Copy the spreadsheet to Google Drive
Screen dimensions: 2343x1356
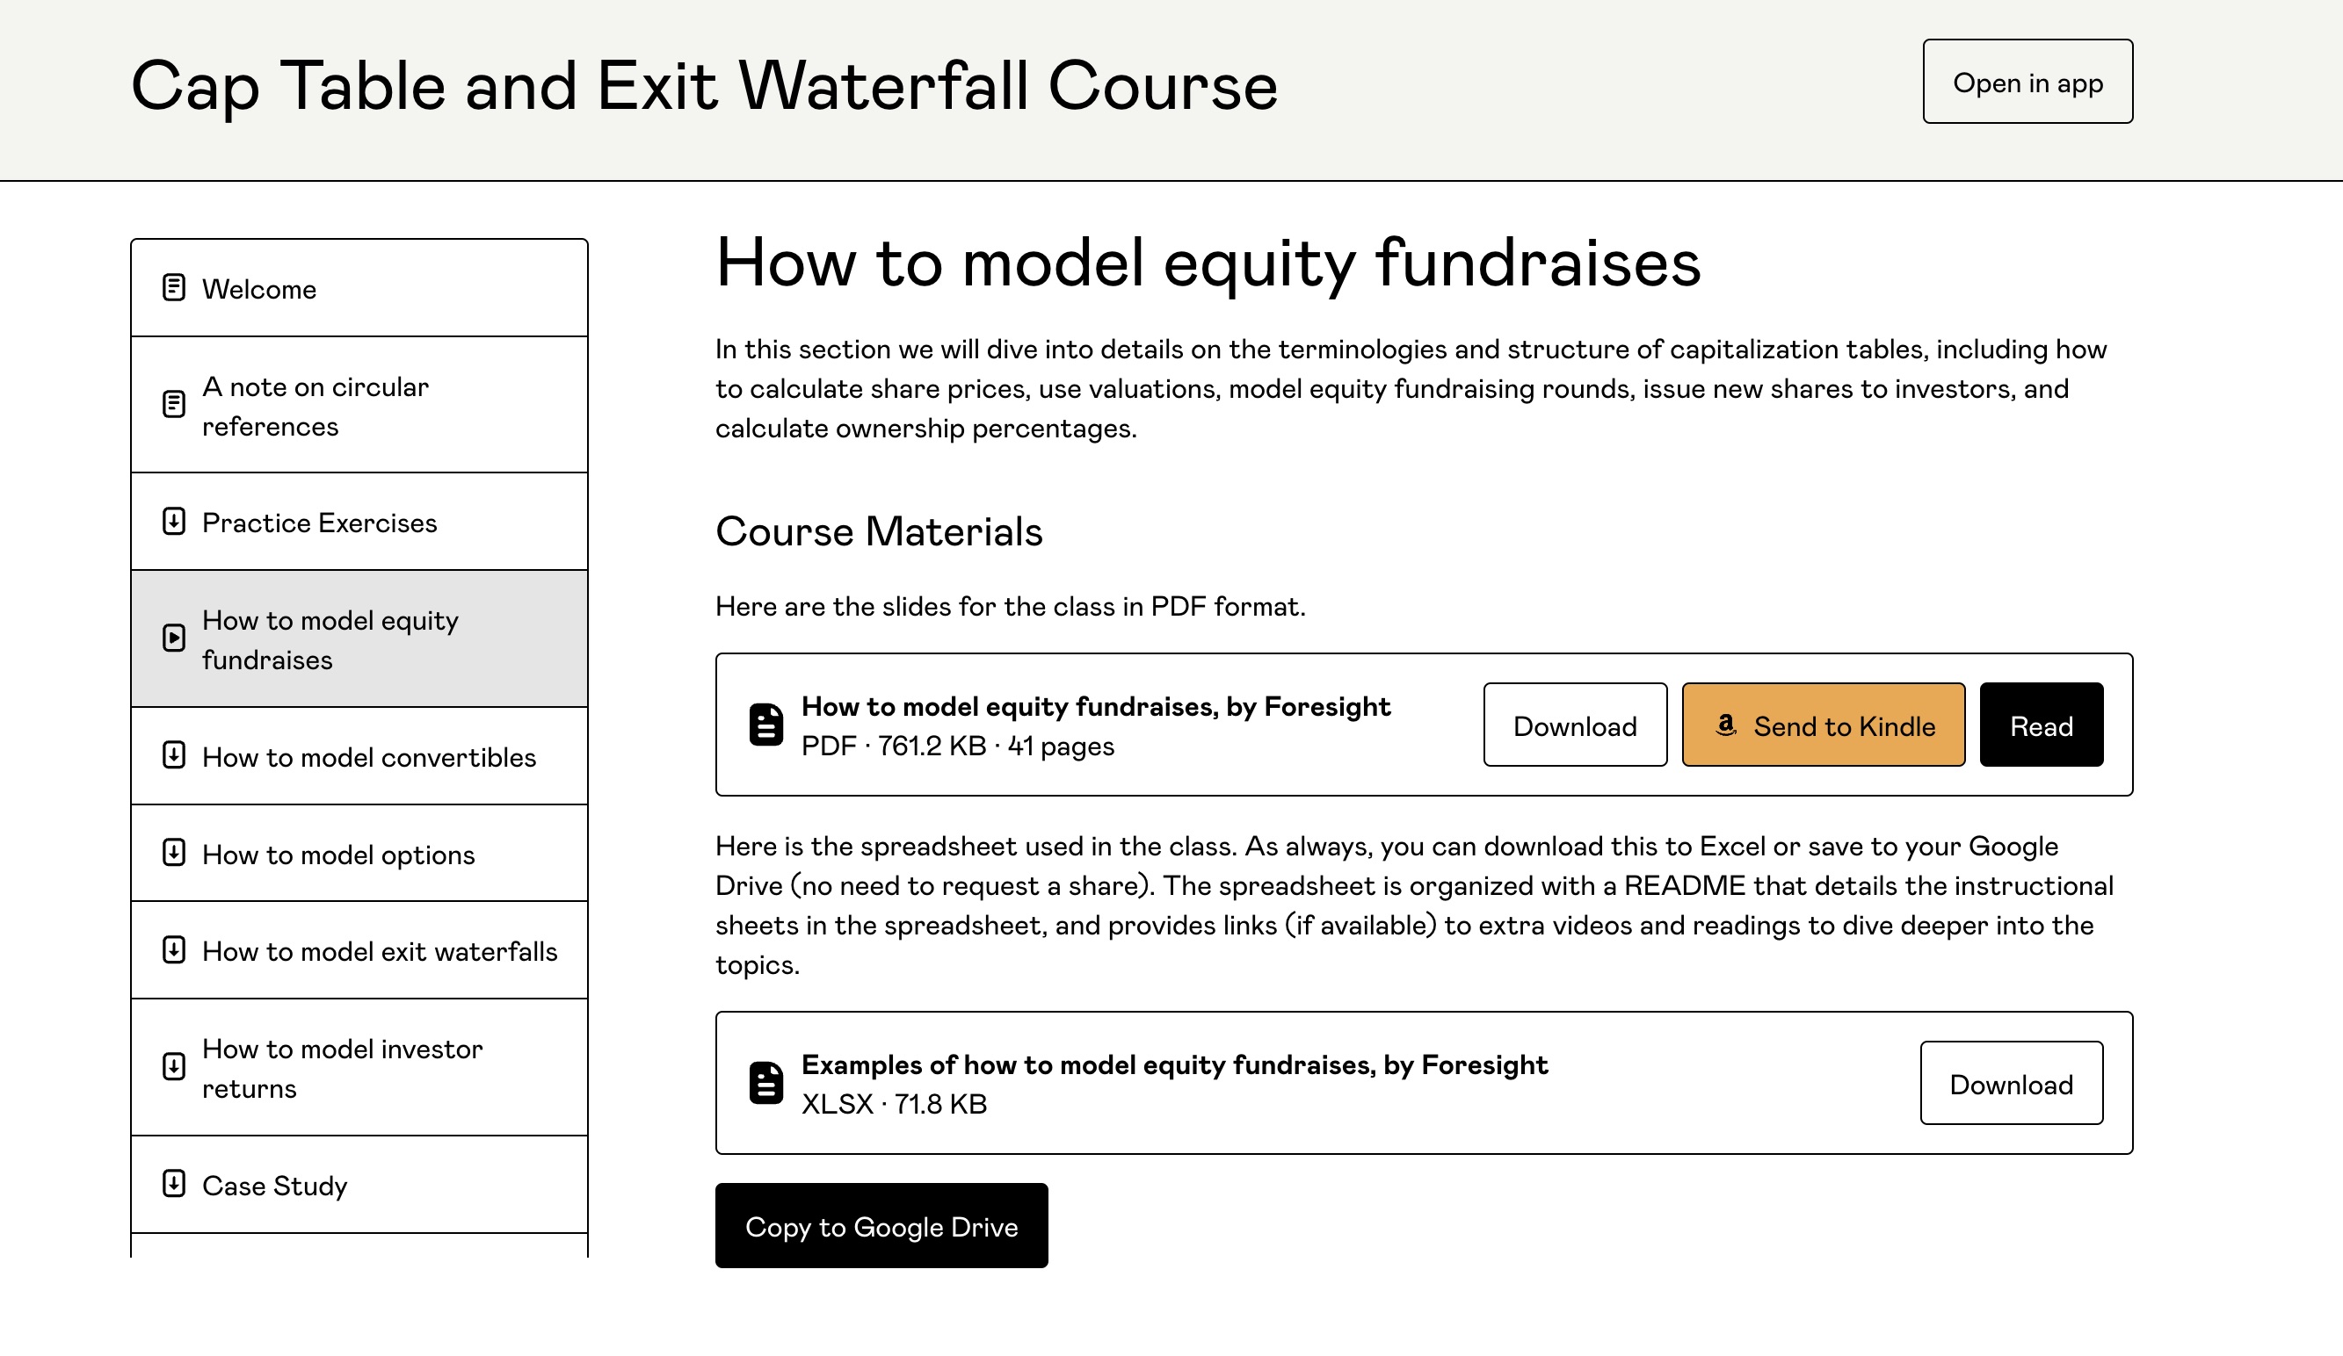pyautogui.click(x=881, y=1225)
